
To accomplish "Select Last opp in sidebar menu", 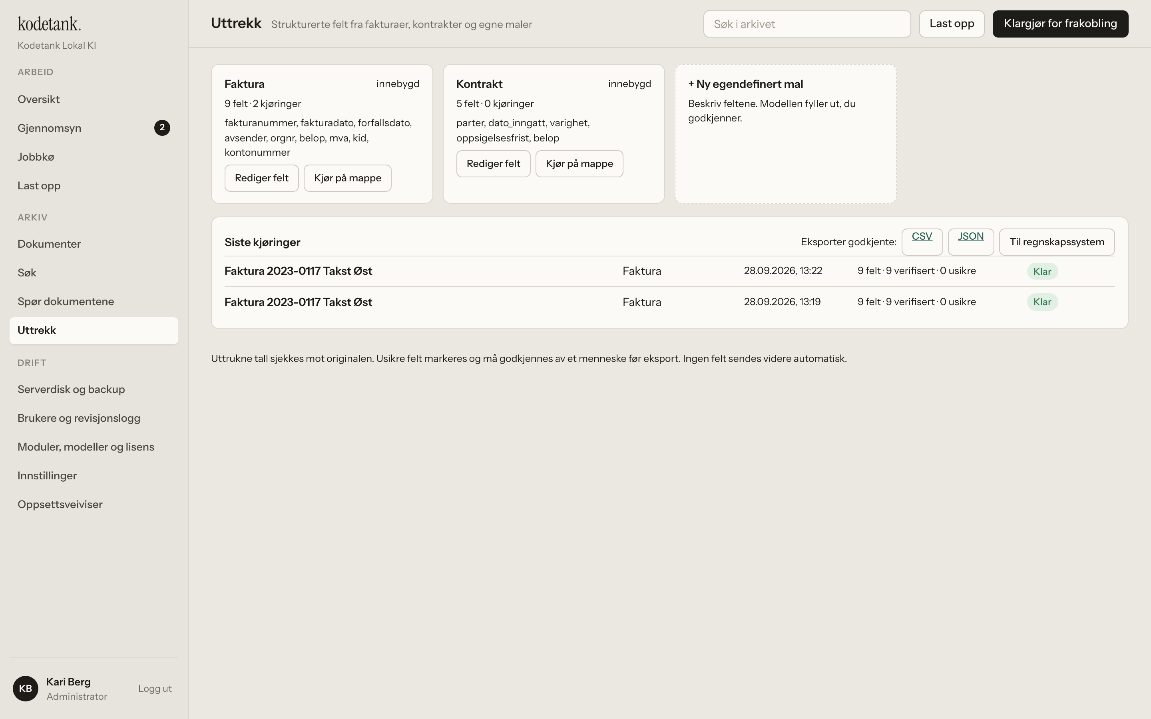I will coord(94,186).
